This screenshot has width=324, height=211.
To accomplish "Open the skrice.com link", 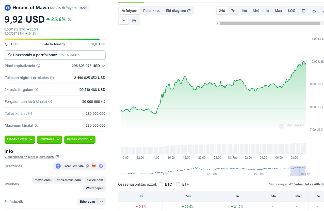I will (x=95, y=180).
